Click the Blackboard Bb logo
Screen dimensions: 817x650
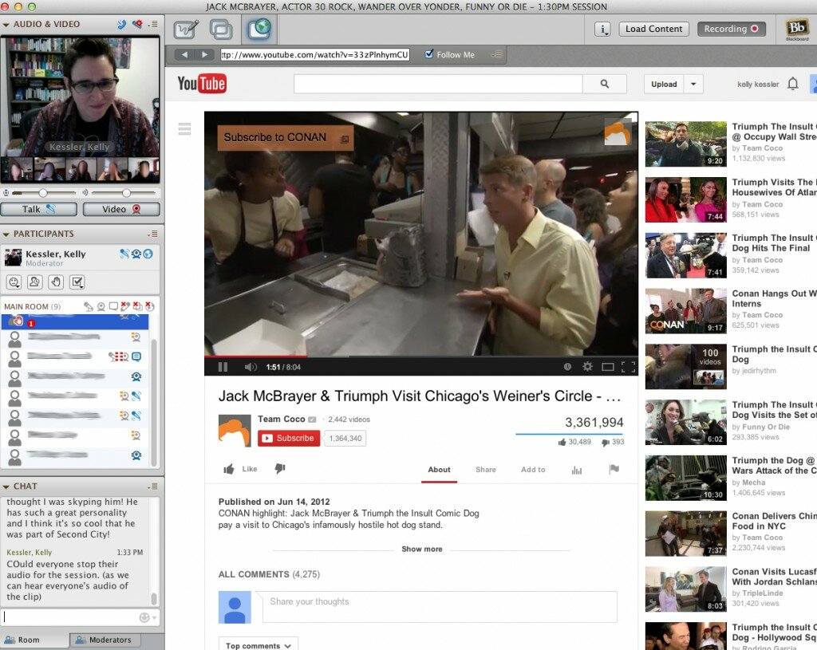point(797,30)
